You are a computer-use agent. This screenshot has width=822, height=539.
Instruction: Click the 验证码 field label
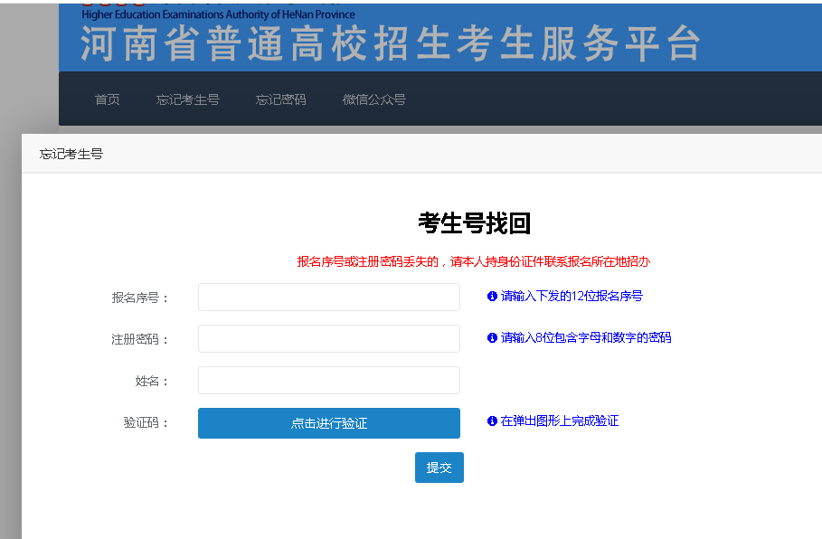146,422
